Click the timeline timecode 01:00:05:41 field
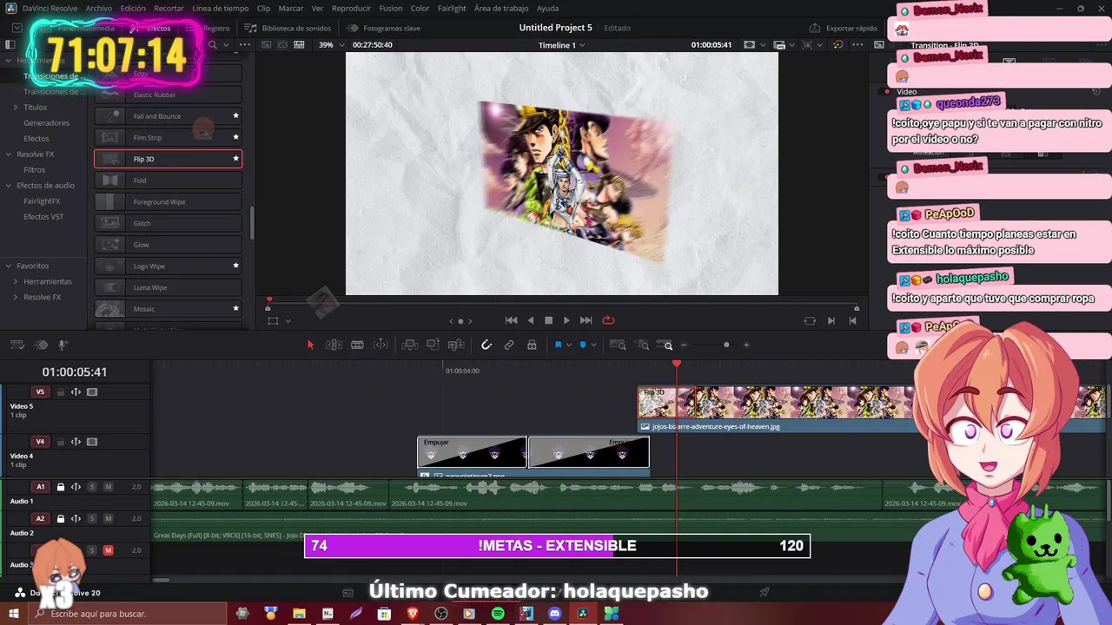This screenshot has height=625, width=1112. point(75,372)
